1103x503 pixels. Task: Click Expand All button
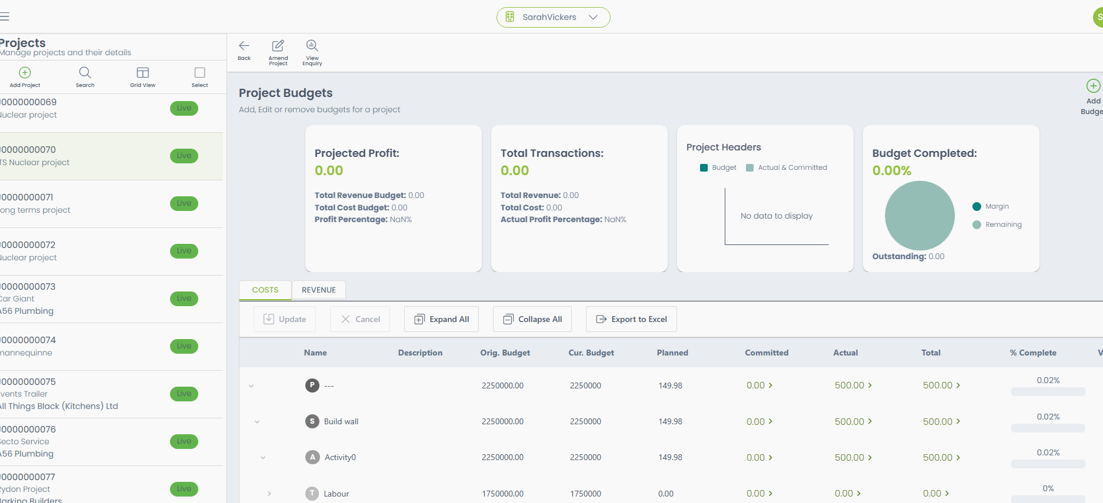[x=441, y=319]
